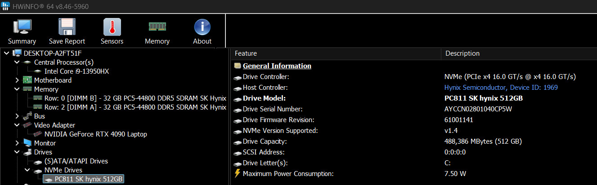The height and width of the screenshot is (185, 597).
Task: Expand the Monitor branch
Action: click(x=17, y=143)
